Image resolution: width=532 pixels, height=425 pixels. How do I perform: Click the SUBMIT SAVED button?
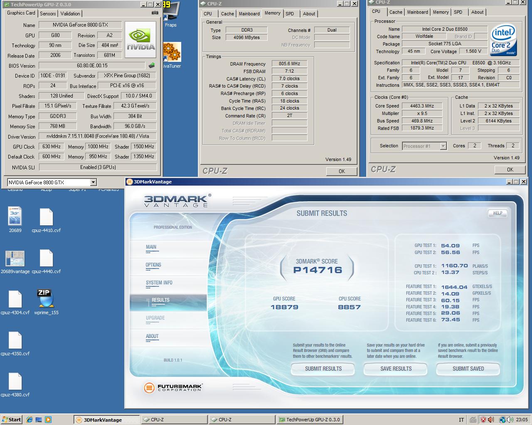click(x=468, y=369)
